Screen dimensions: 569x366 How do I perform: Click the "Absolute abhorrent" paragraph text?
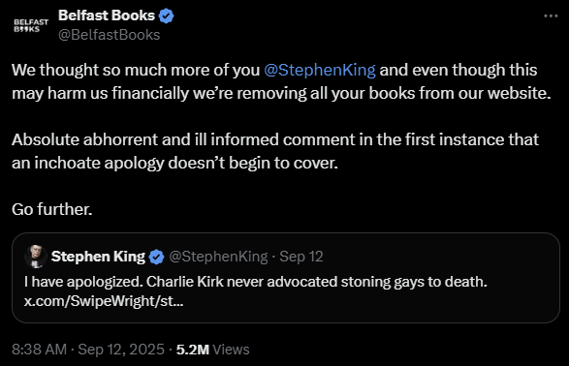point(275,151)
